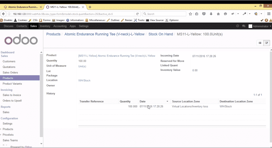Open the Stock On Hand breadcrumb
272x148 pixels.
pyautogui.click(x=161, y=34)
